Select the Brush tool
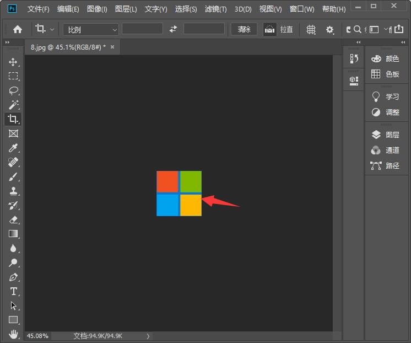Screen dimensions: 411x343 [x=13, y=176]
